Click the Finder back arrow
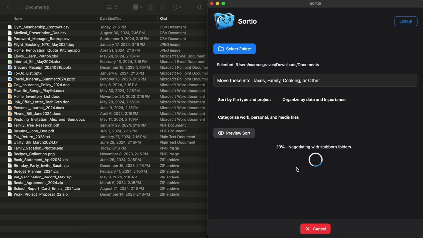This screenshot has height=238, width=423. (x=8, y=7)
